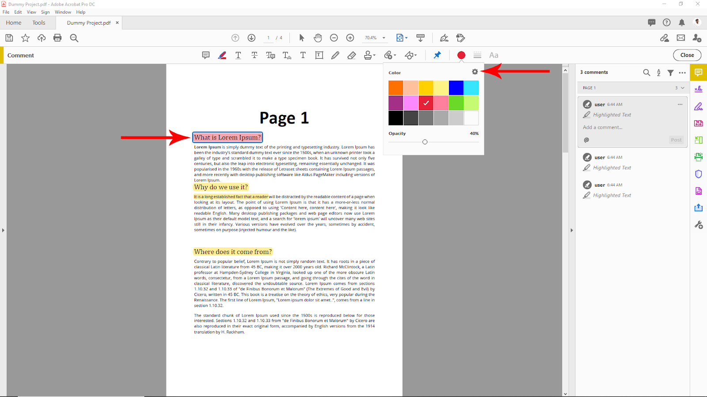Viewport: 707px width, 397px height.
Task: Close the Comment toolbar
Action: click(x=687, y=55)
